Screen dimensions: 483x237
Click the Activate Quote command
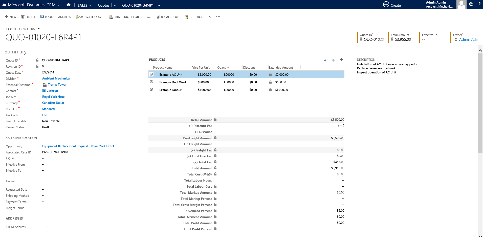point(90,17)
